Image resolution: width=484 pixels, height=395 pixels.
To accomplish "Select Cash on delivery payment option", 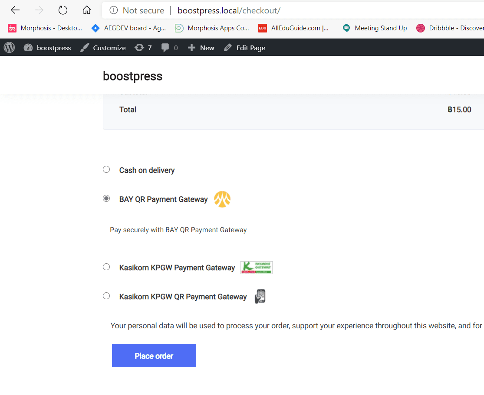I will point(106,169).
